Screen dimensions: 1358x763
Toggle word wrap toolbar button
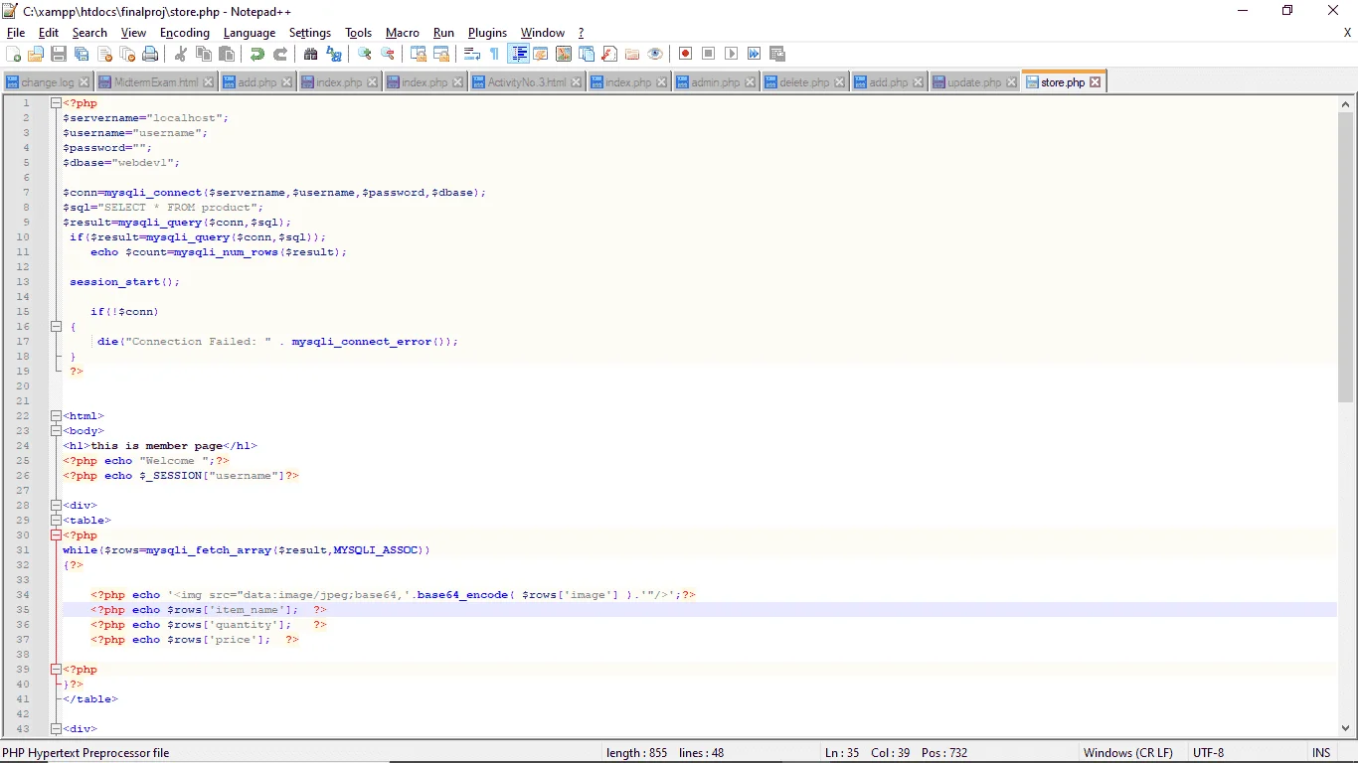(x=472, y=54)
